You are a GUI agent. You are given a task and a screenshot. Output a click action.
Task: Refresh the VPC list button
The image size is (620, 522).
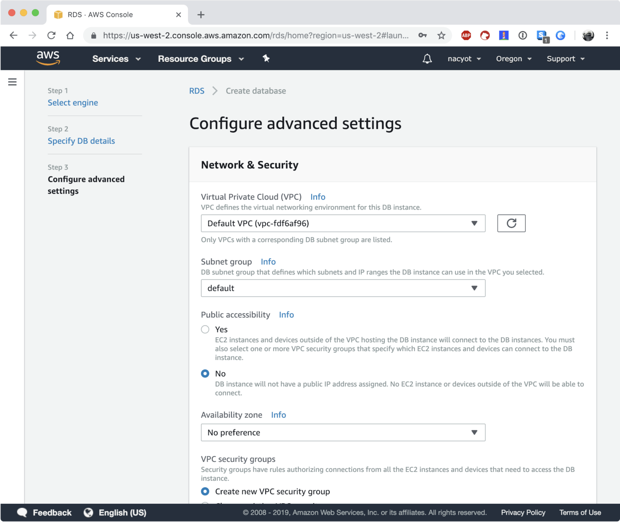coord(511,223)
